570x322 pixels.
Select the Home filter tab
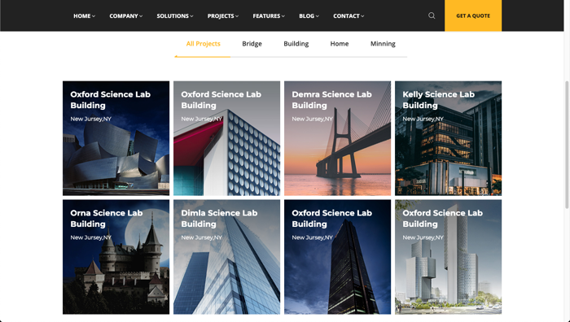340,44
